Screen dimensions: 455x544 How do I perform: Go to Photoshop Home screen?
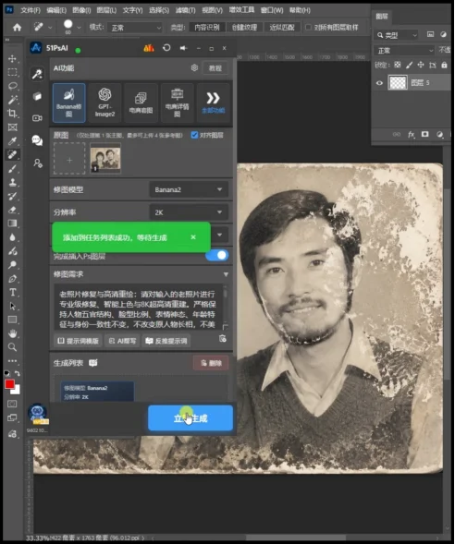[17, 27]
